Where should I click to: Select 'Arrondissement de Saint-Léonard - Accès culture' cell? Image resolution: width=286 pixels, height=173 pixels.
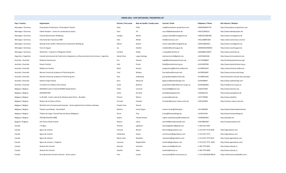[x=57, y=154]
